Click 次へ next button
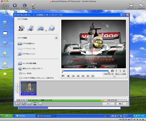The width and height of the screenshot is (146, 121). [x=109, y=104]
